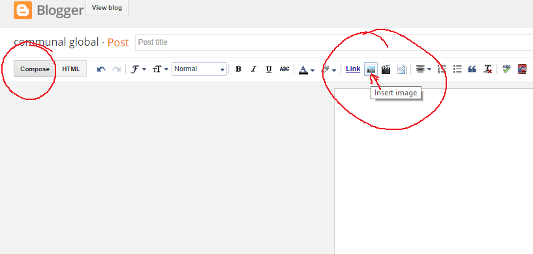Click into the Post title field
This screenshot has height=254, width=533.
pos(334,42)
